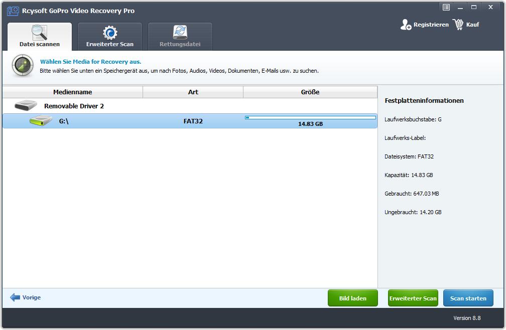The height and width of the screenshot is (330, 506).
Task: Open the Registrieren link
Action: pos(431,25)
